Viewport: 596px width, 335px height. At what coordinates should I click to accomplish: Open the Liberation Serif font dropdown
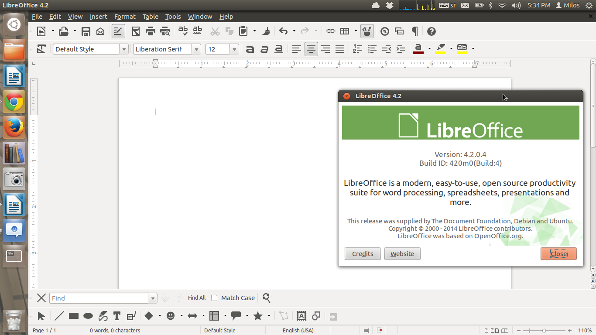(x=196, y=49)
